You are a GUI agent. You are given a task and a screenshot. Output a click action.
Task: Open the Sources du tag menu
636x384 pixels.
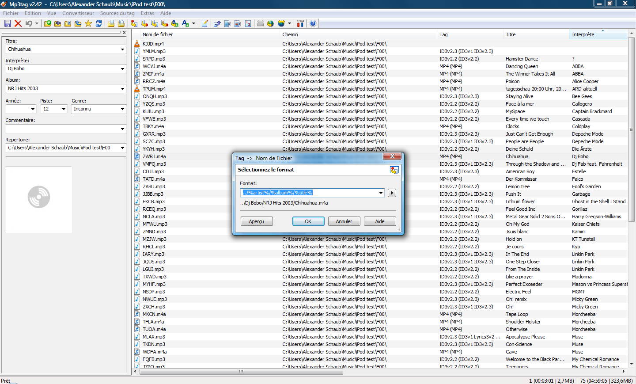117,13
